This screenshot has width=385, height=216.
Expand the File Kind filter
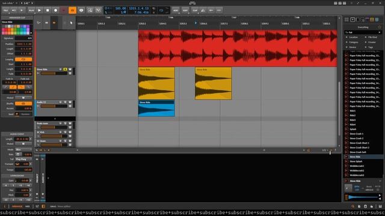pos(371,37)
